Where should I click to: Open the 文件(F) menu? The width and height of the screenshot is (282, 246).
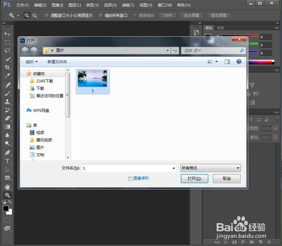pyautogui.click(x=23, y=5)
